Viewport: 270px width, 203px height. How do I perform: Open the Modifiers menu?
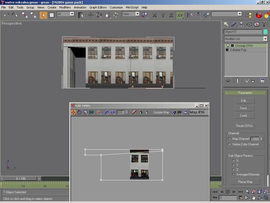tap(65, 7)
